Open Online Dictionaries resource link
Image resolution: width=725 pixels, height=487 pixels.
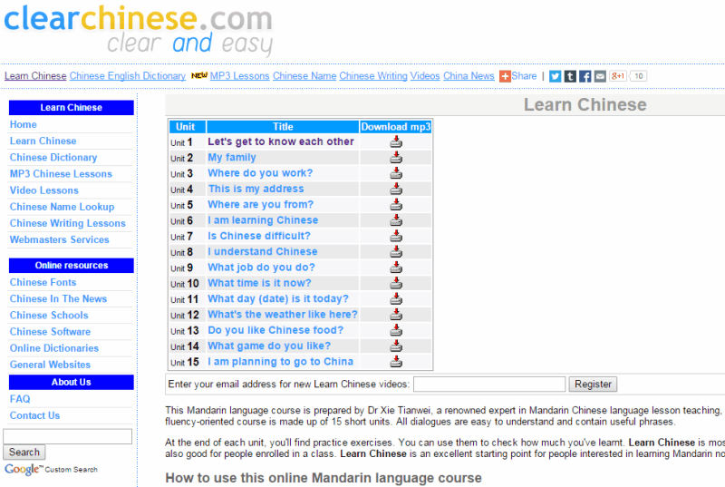54,348
